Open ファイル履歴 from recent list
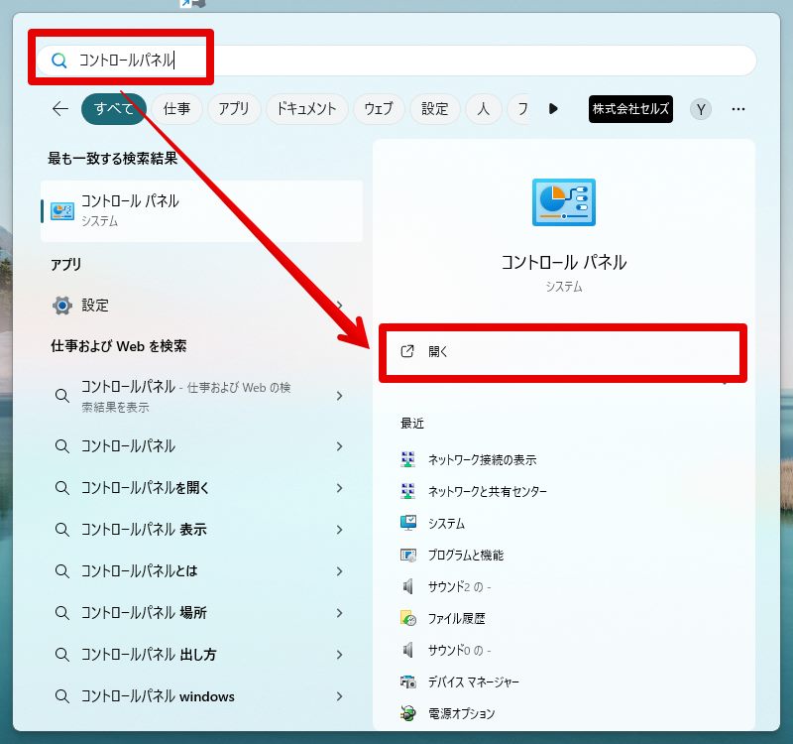 click(442, 618)
